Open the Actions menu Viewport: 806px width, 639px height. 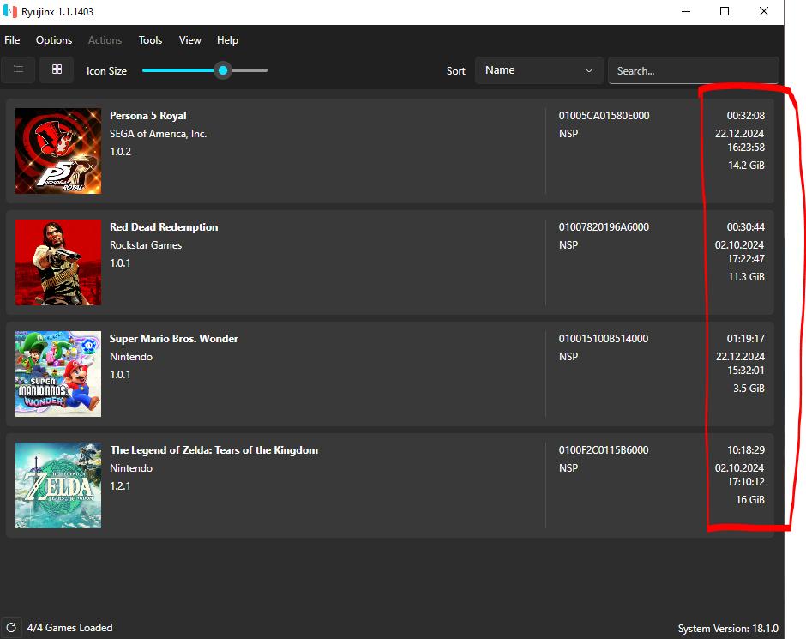(105, 40)
